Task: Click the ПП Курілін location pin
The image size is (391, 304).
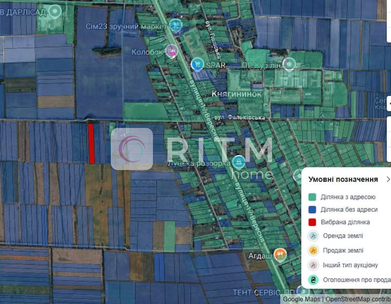Action: pos(289,64)
